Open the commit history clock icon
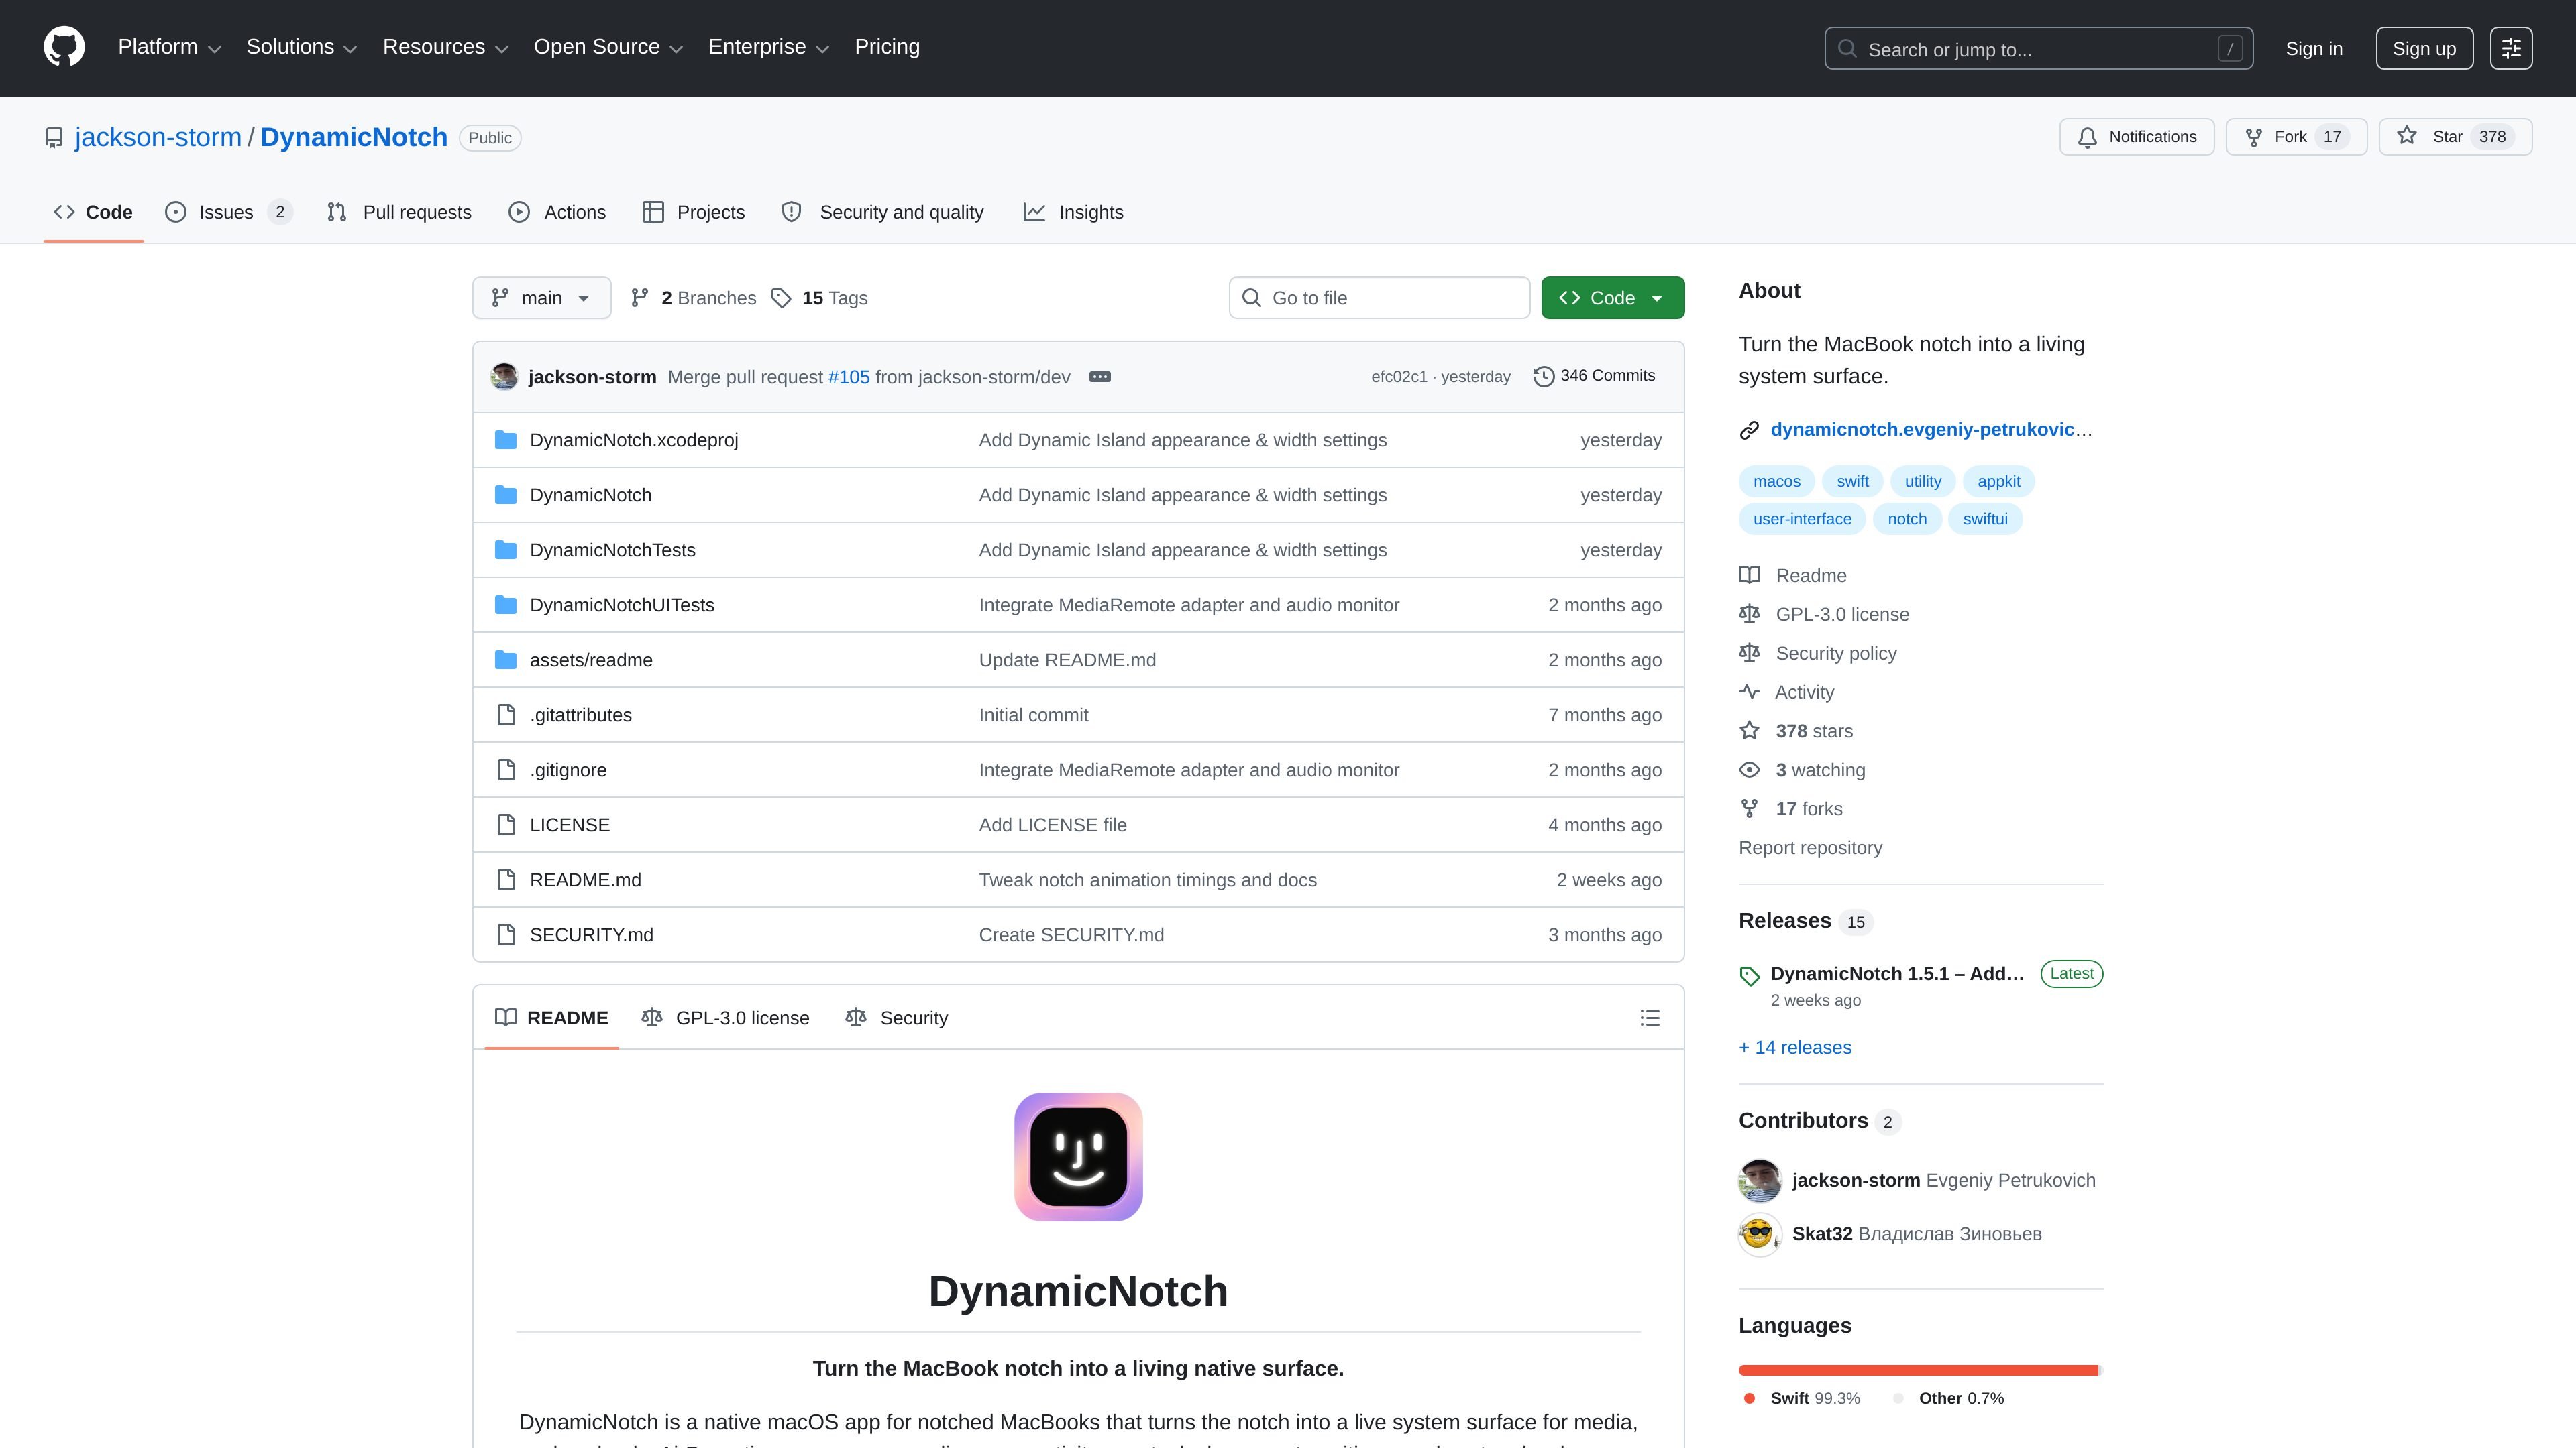Image resolution: width=2576 pixels, height=1448 pixels. pos(1543,377)
